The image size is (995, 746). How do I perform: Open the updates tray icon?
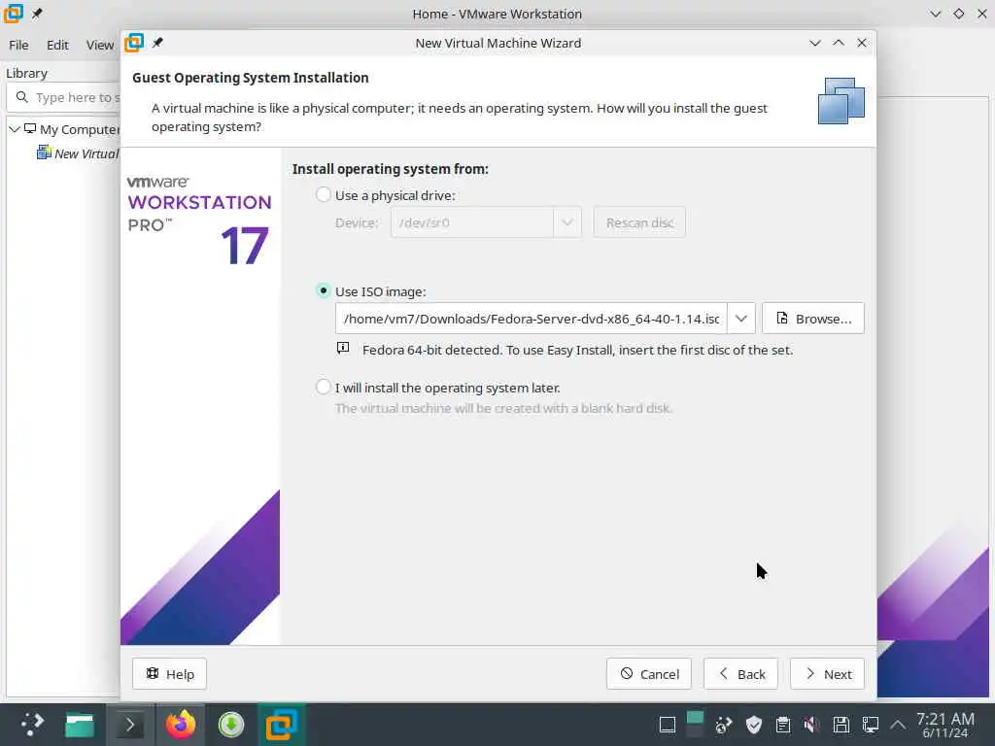click(x=724, y=725)
